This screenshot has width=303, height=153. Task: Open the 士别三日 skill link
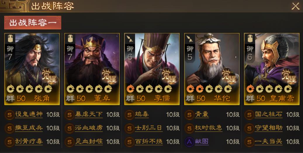click(149, 128)
